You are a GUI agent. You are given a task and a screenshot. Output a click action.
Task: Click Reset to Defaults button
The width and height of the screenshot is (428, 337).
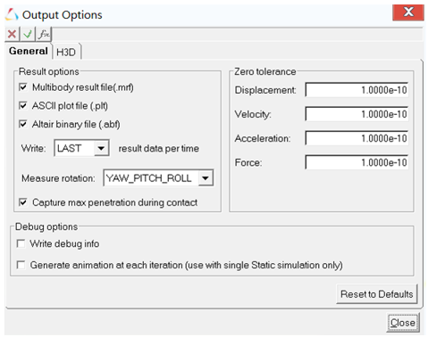[x=377, y=294]
